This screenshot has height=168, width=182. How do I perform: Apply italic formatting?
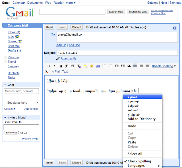pos(54,66)
